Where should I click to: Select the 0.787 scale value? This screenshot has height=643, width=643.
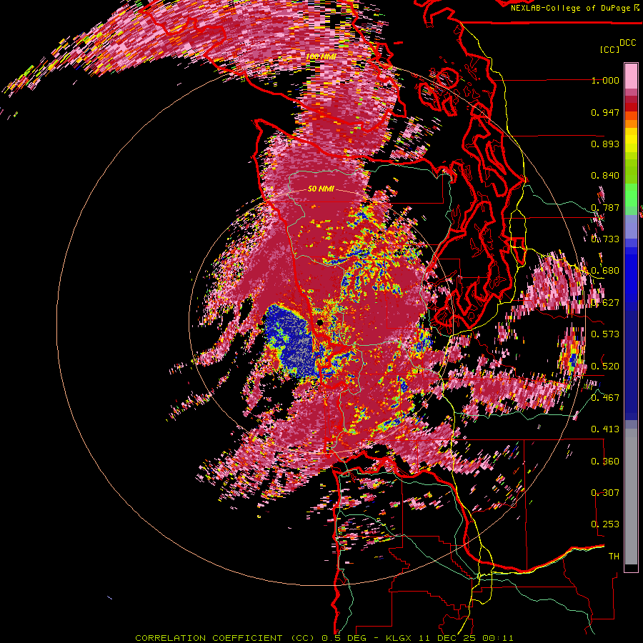[x=605, y=207]
